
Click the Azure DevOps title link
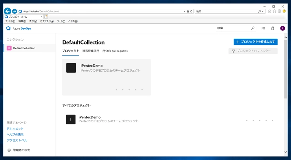click(x=22, y=29)
